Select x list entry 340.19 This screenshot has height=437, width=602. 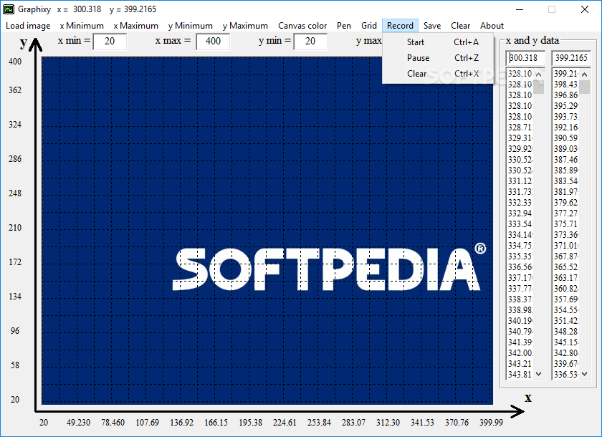pos(520,321)
